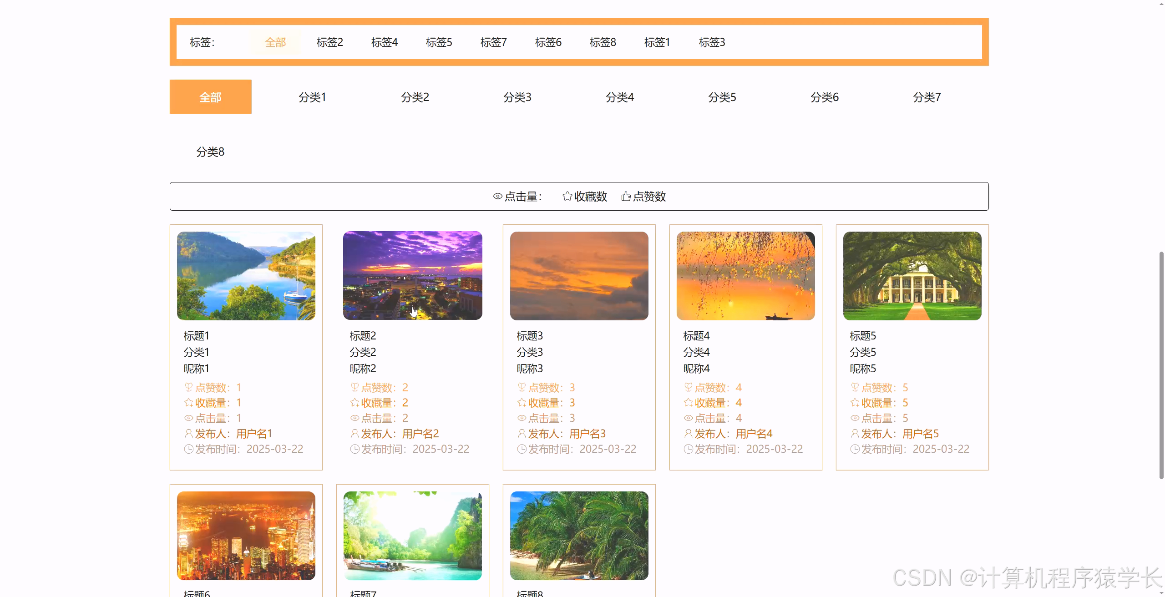Click the eye icon in 标题2 card
The height and width of the screenshot is (597, 1165).
pos(355,418)
